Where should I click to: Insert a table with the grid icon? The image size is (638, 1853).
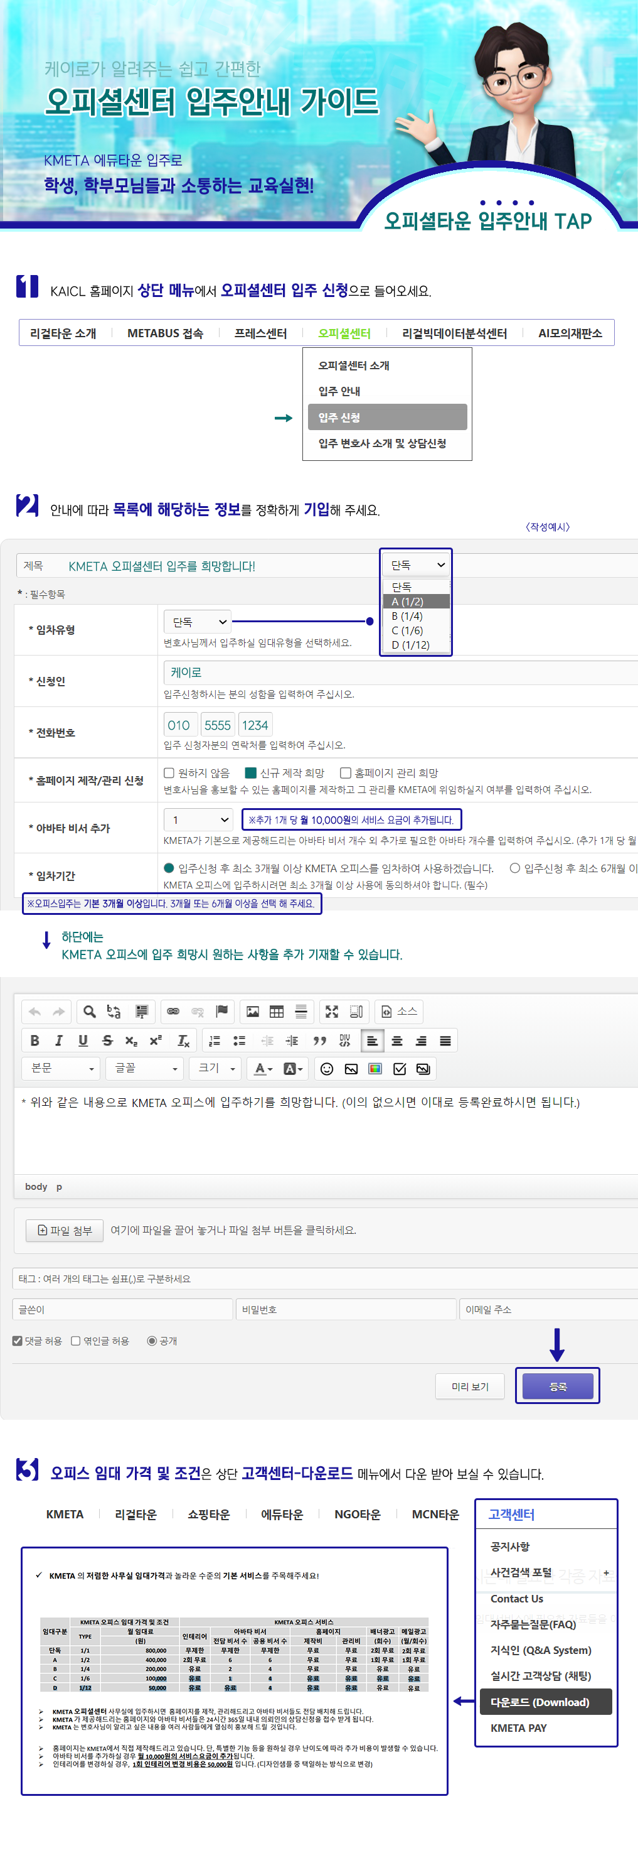(x=277, y=1012)
